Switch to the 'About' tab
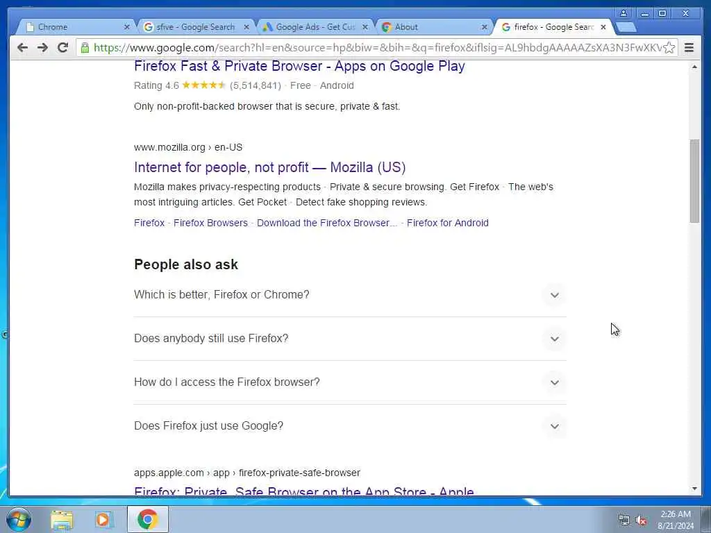 click(433, 27)
